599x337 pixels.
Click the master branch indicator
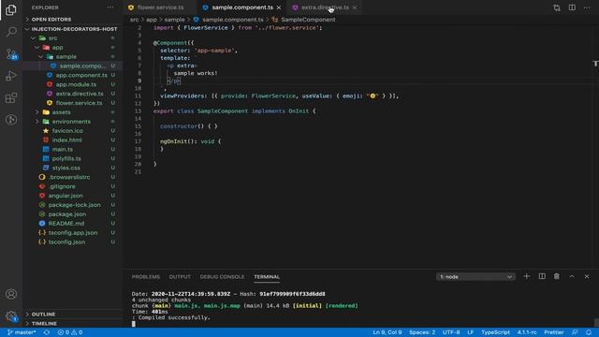point(22,332)
